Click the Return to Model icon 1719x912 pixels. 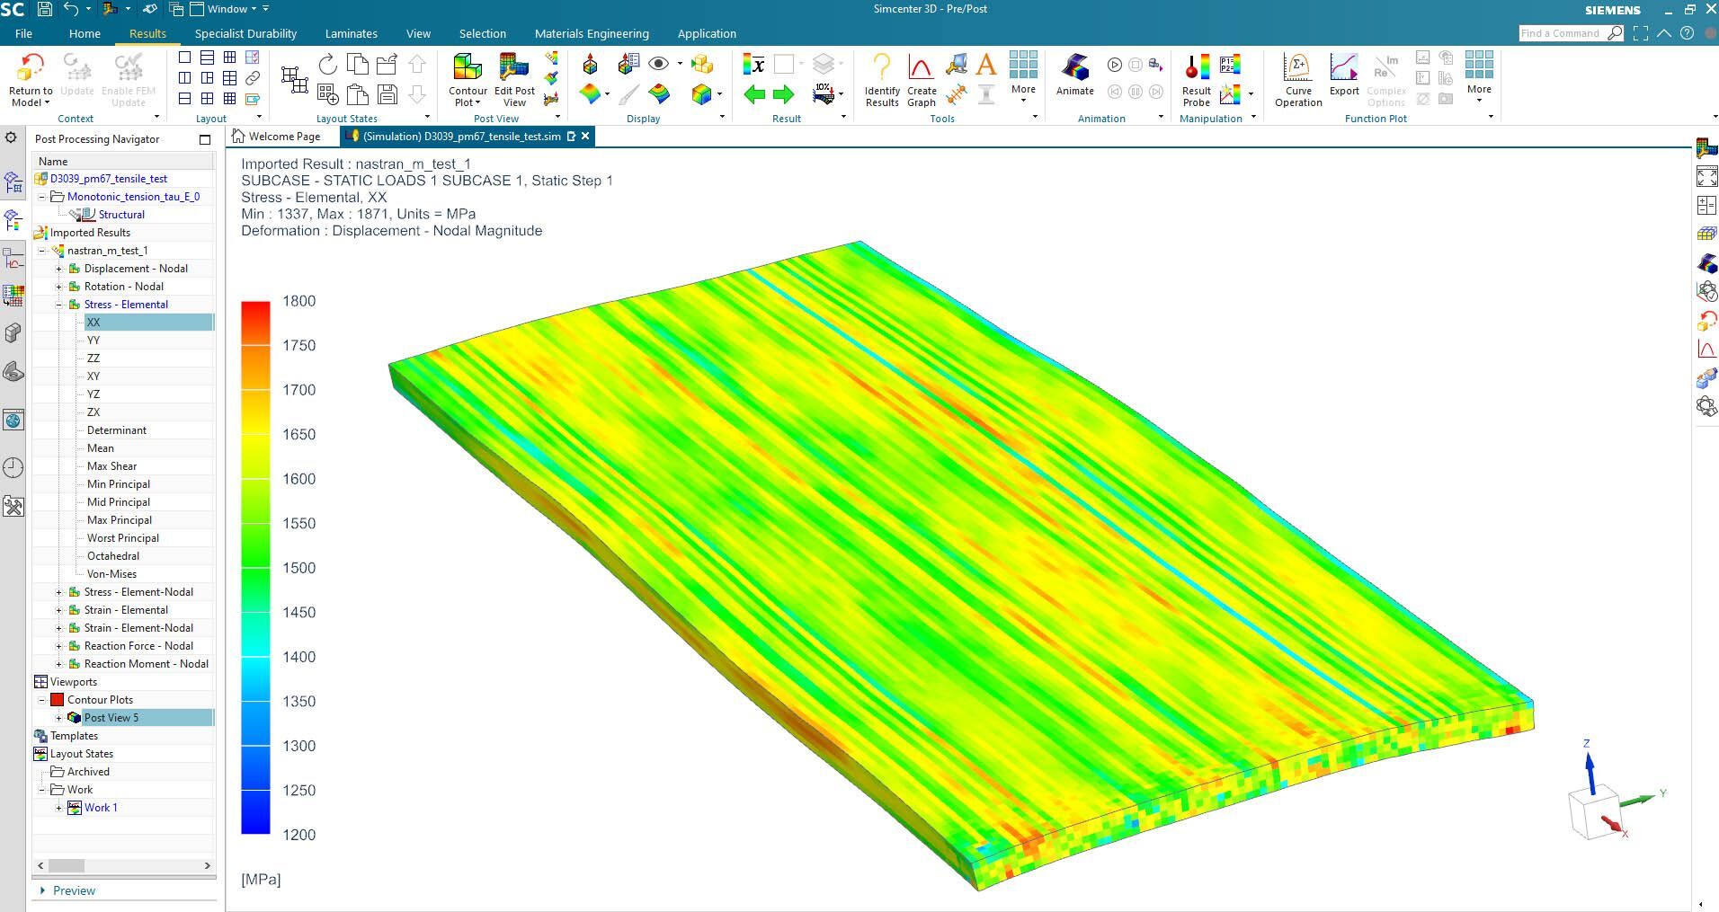click(31, 68)
